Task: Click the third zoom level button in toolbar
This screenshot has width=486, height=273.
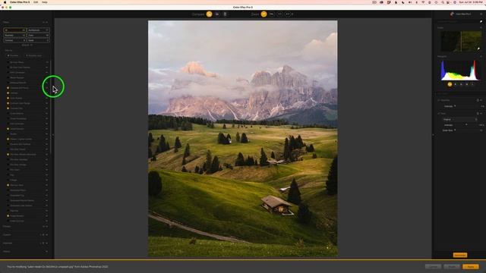Action: click(x=288, y=14)
